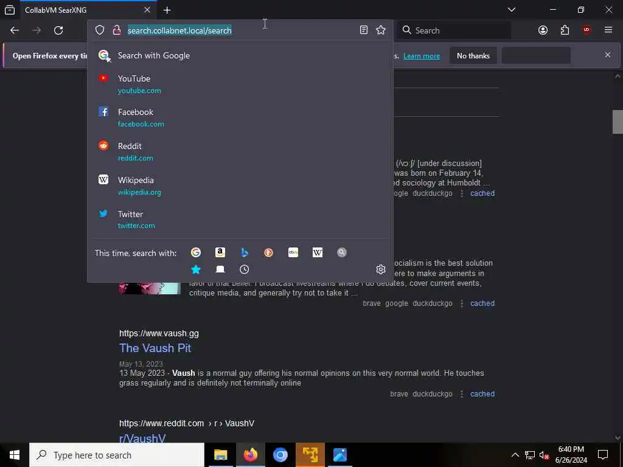The height and width of the screenshot is (467, 623).
Task: Open cached link of the Humboldt sociology result
Action: (482, 193)
